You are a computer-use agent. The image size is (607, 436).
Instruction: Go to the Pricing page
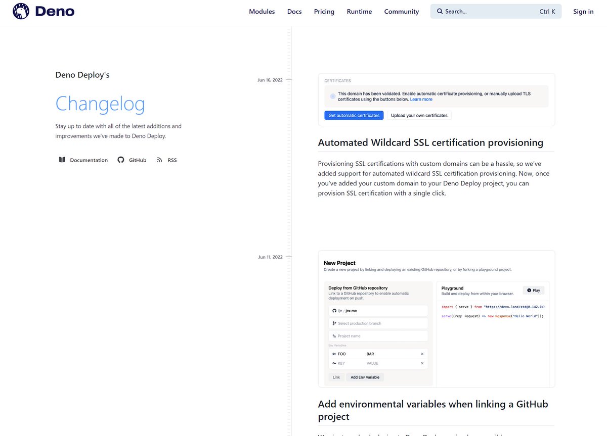324,12
